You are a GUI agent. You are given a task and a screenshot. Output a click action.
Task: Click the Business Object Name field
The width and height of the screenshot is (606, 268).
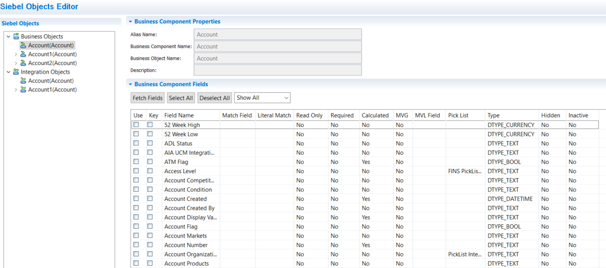click(x=278, y=58)
